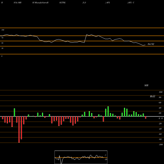This screenshot has width=164, height=164.
Task: Click the MR panel title label
Action: point(146,85)
